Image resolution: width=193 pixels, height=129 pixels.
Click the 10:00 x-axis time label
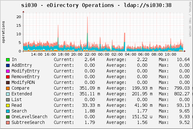171,54
